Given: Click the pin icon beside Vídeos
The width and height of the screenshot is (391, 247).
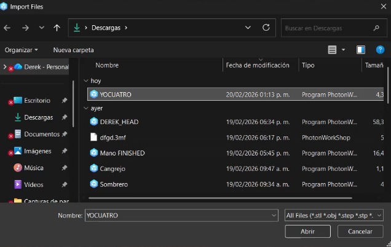Looking at the screenshot, I should (x=65, y=184).
